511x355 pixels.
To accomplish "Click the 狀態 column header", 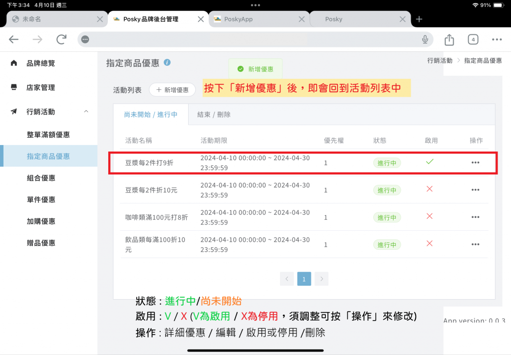I will 380,141.
